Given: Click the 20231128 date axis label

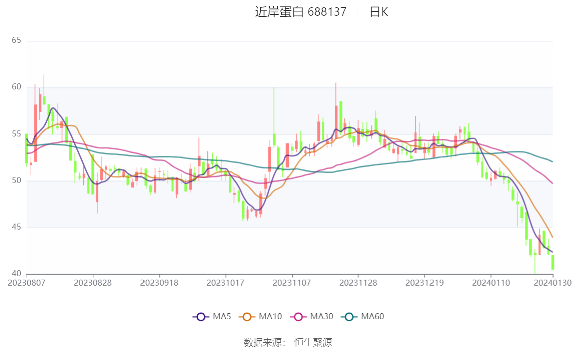Looking at the screenshot, I should (x=358, y=283).
